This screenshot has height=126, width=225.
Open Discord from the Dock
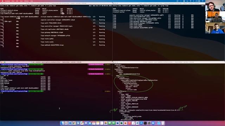point(86,123)
